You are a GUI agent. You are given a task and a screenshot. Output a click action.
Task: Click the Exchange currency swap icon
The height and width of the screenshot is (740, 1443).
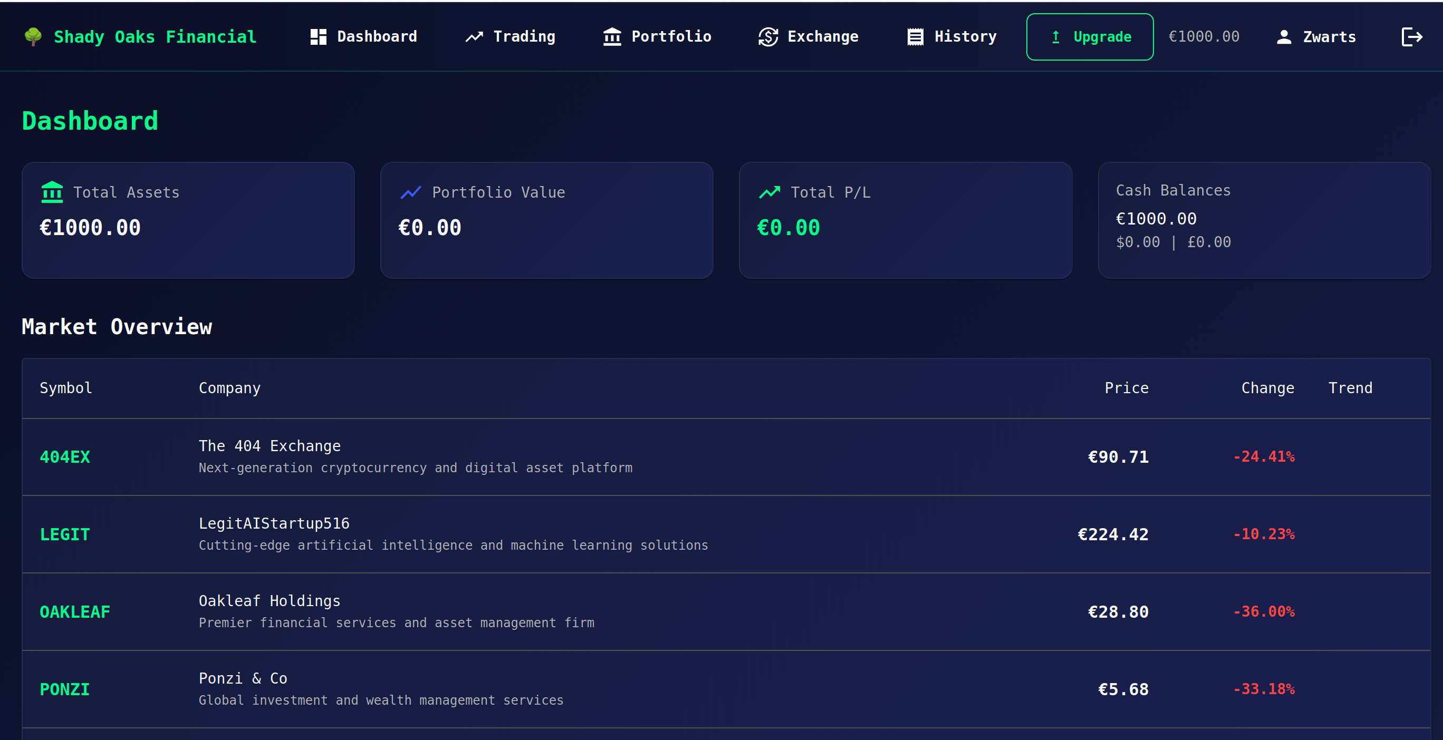coord(768,37)
